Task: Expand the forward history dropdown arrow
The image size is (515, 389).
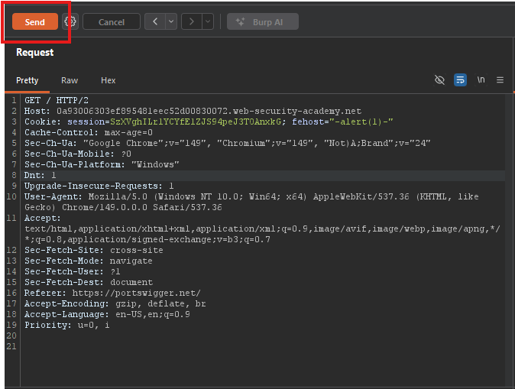Action: tap(208, 21)
